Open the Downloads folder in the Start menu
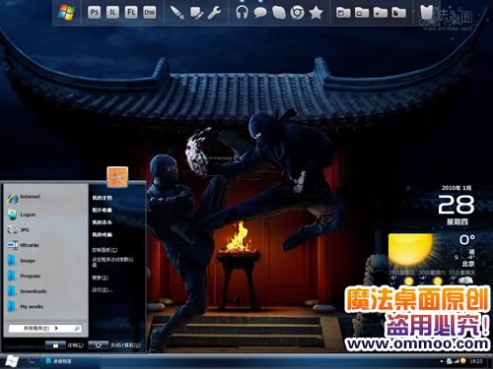493x369 pixels. [27, 291]
